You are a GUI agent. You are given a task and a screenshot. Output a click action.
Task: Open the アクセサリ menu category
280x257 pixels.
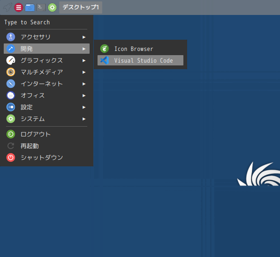click(x=47, y=37)
